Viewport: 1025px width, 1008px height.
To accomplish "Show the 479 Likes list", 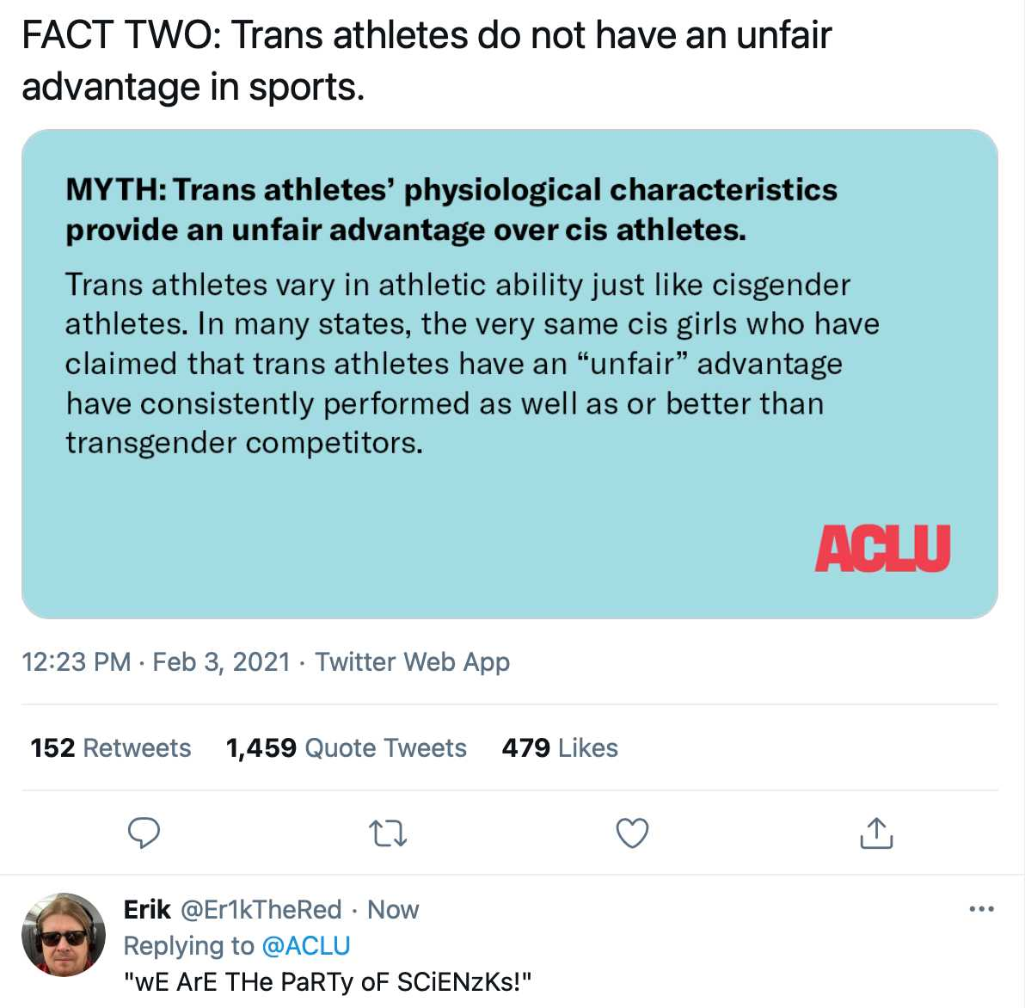I will (560, 747).
